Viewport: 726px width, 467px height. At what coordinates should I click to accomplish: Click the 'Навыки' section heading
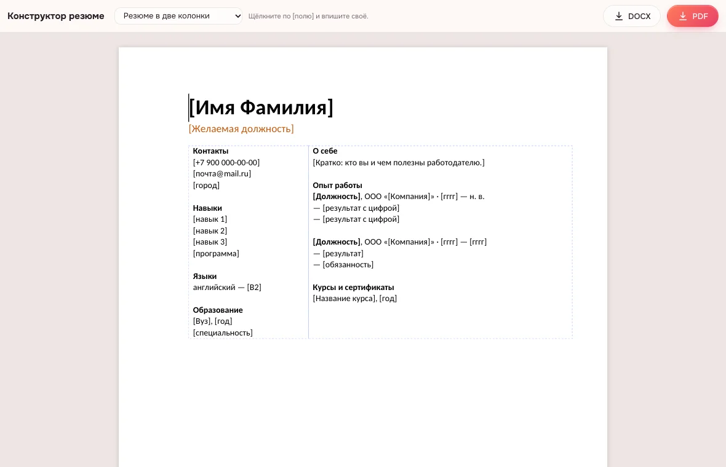tap(207, 208)
